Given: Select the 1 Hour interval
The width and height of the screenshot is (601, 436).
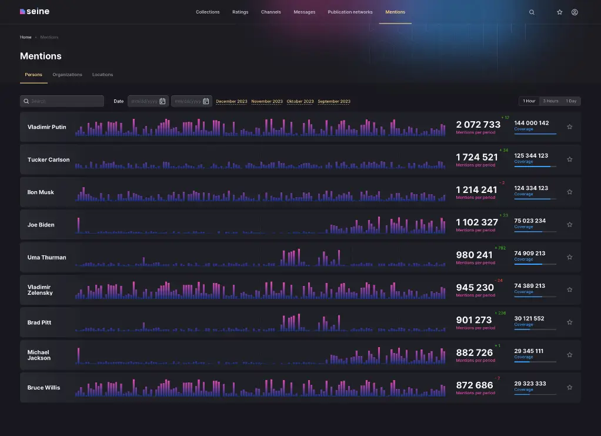Looking at the screenshot, I should [529, 101].
